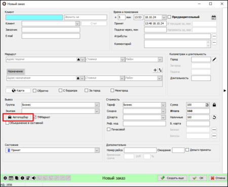Click home icon in destination address field

78,78
